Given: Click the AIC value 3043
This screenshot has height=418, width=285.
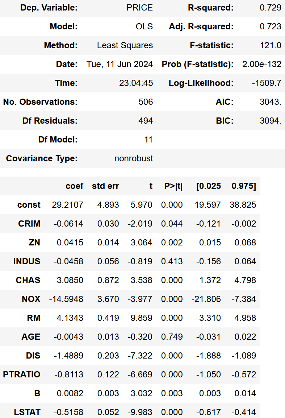Looking at the screenshot, I should pyautogui.click(x=271, y=102).
